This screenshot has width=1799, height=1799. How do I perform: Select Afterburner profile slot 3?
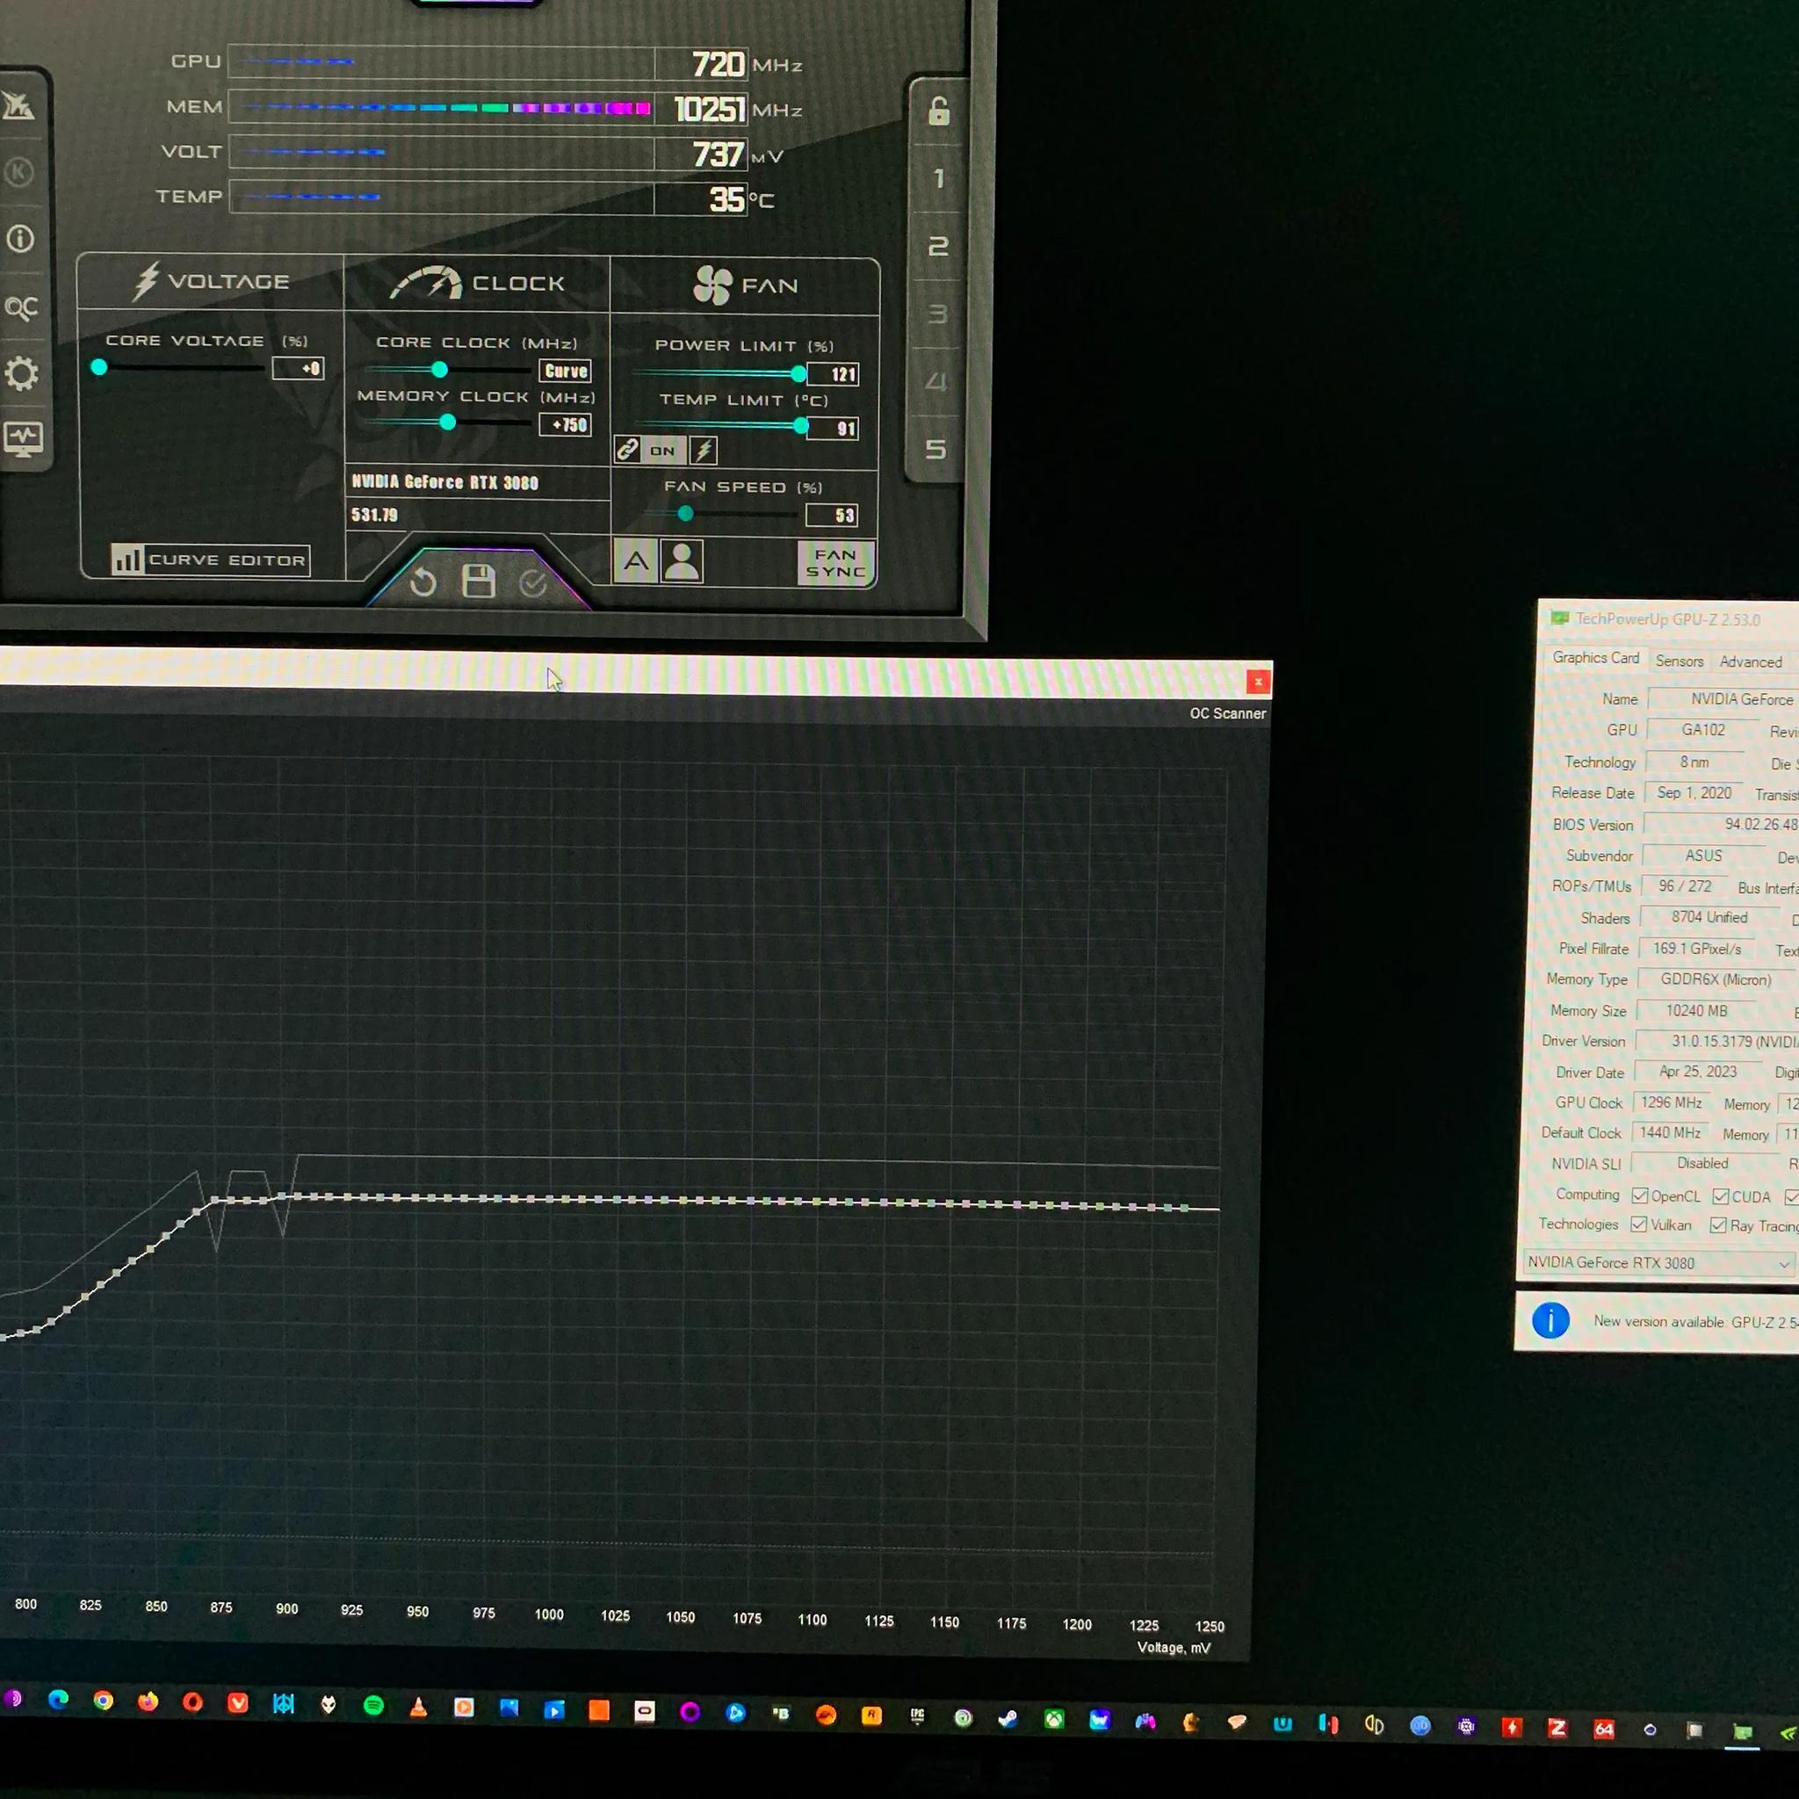tap(936, 314)
